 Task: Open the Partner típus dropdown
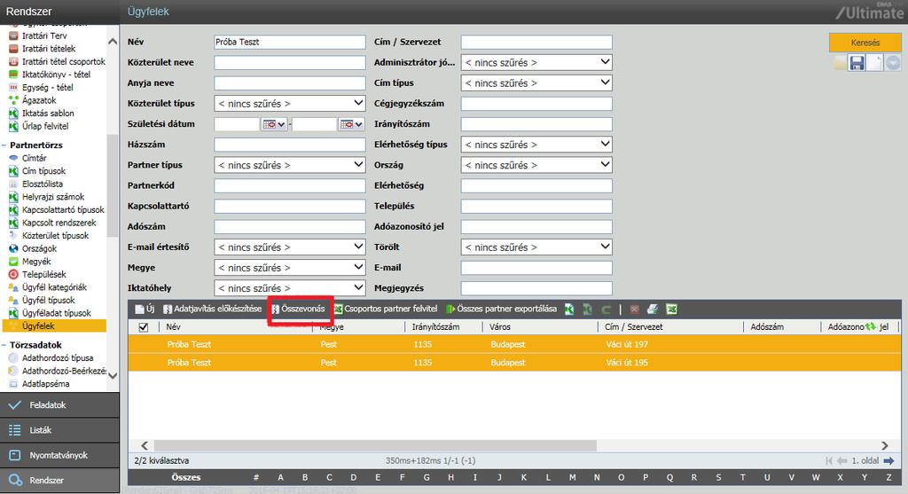(x=290, y=165)
